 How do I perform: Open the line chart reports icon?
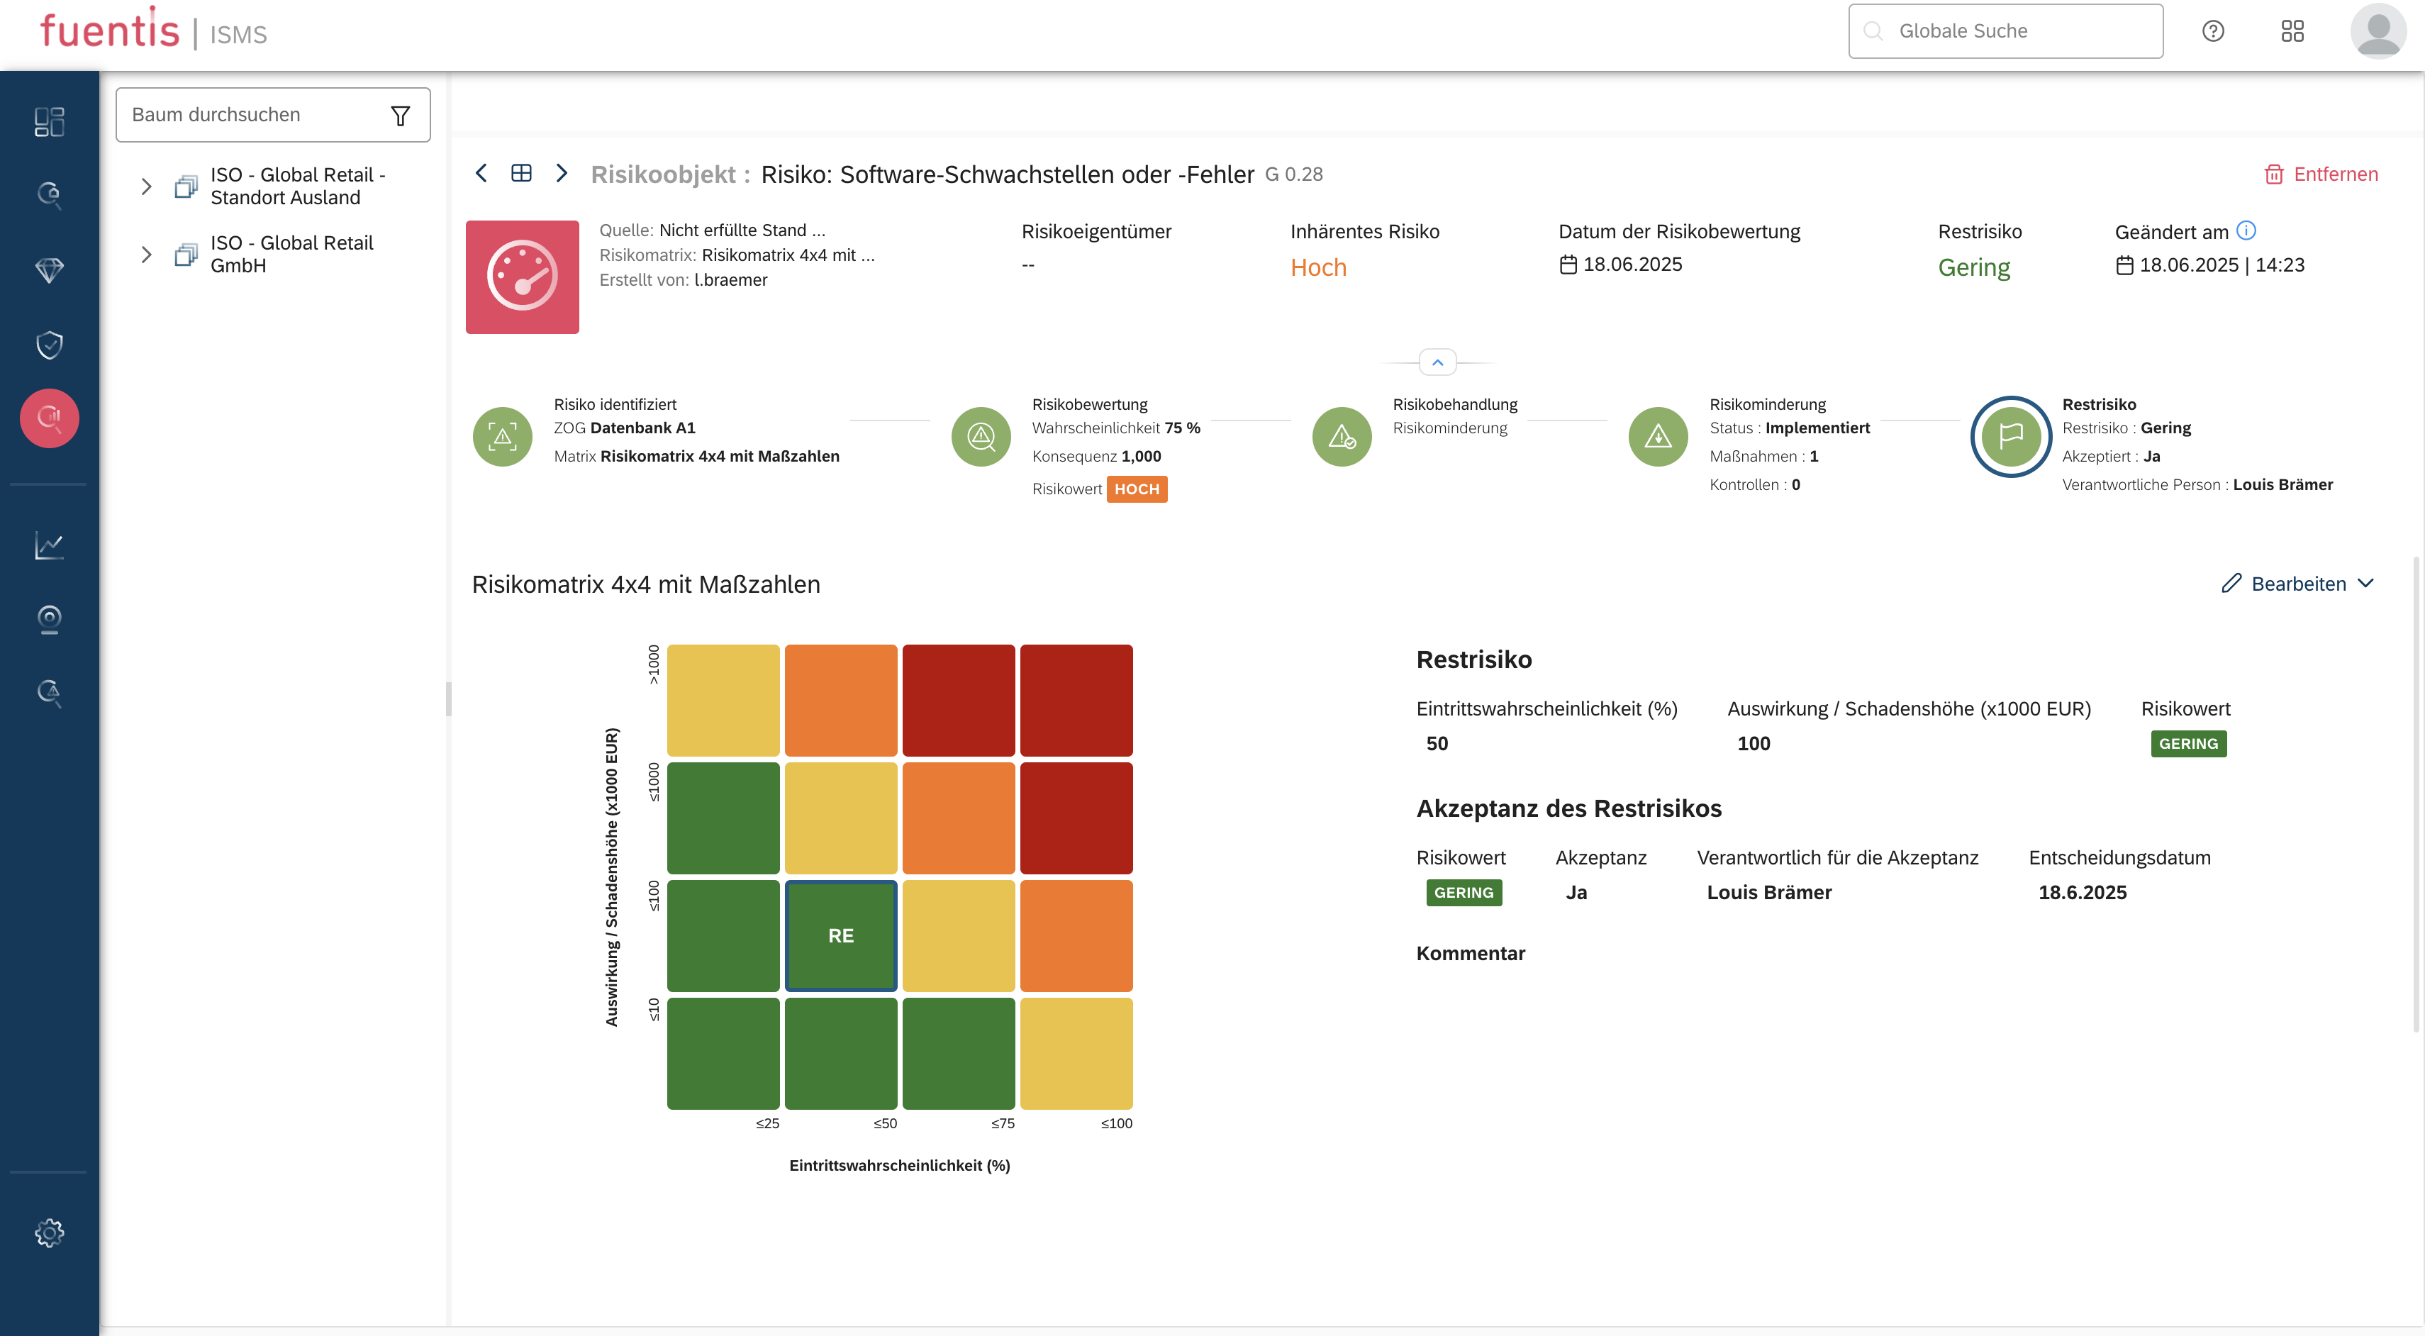point(49,545)
